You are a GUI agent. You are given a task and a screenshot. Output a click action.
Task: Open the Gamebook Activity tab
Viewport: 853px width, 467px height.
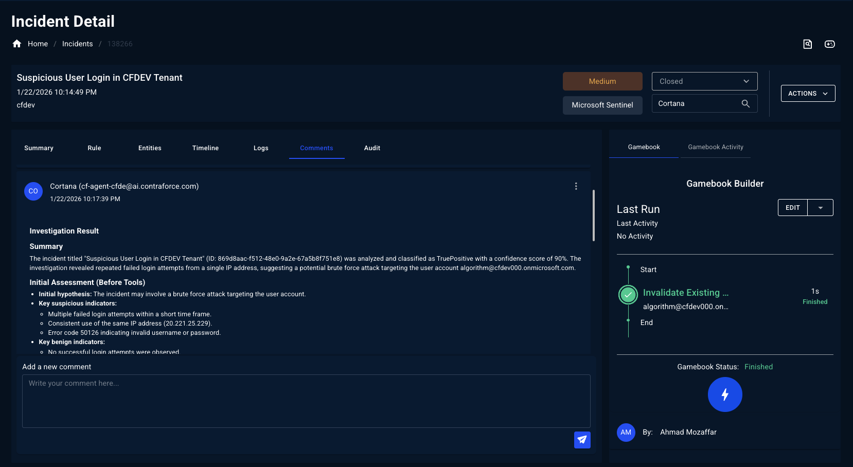716,147
